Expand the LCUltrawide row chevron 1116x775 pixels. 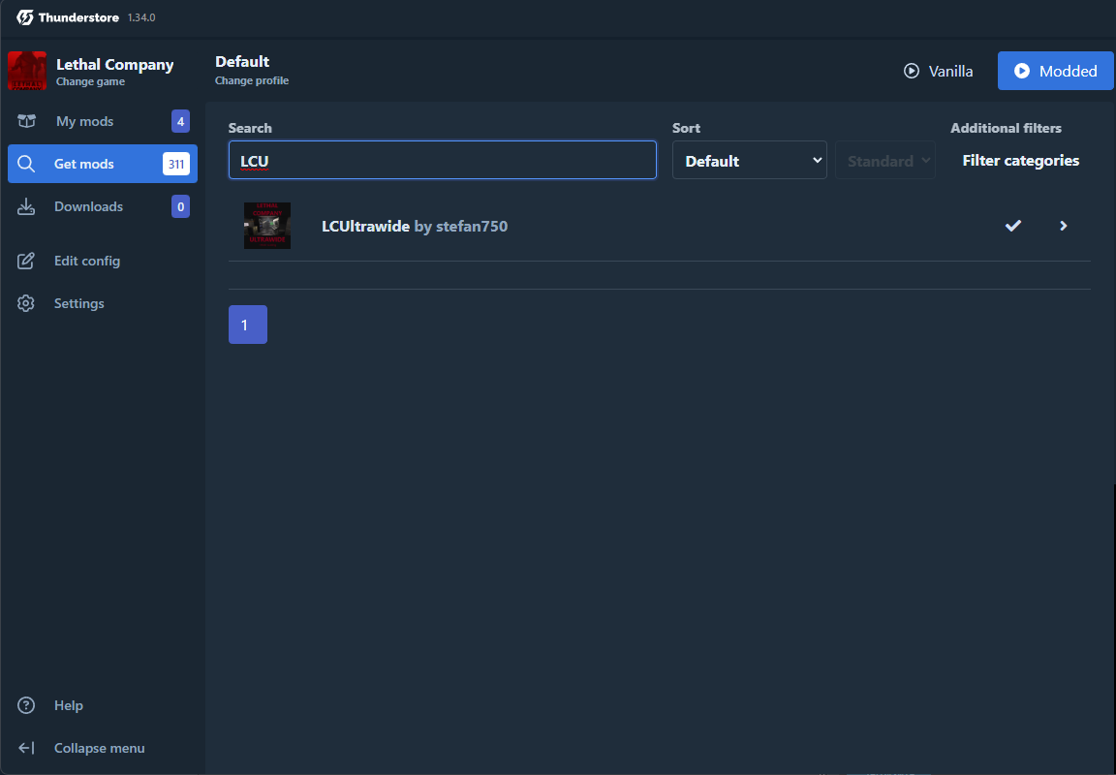1064,226
